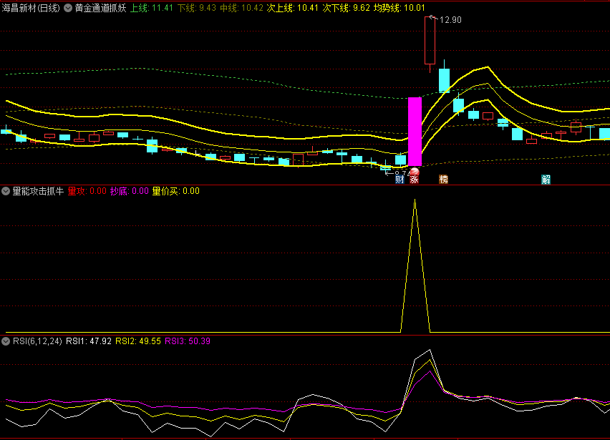Click the teal 解 event marker

coord(546,179)
